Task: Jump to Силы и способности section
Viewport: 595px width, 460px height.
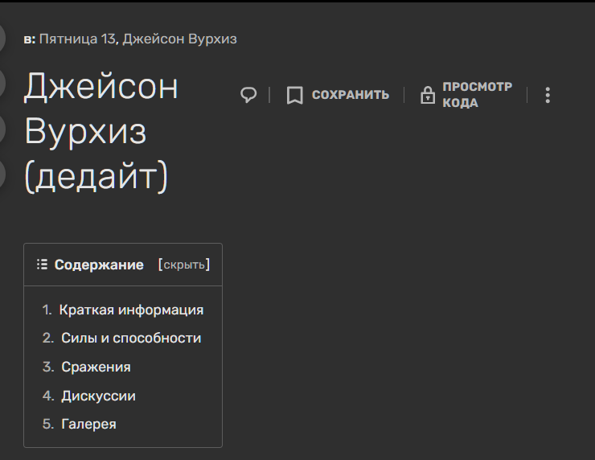Action: [131, 339]
